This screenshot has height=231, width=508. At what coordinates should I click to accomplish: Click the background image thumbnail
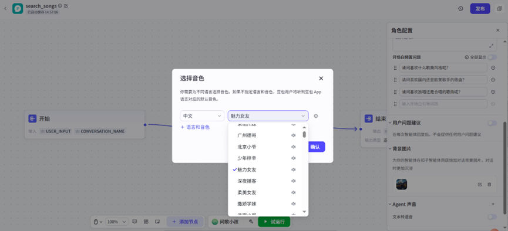pyautogui.click(x=402, y=185)
